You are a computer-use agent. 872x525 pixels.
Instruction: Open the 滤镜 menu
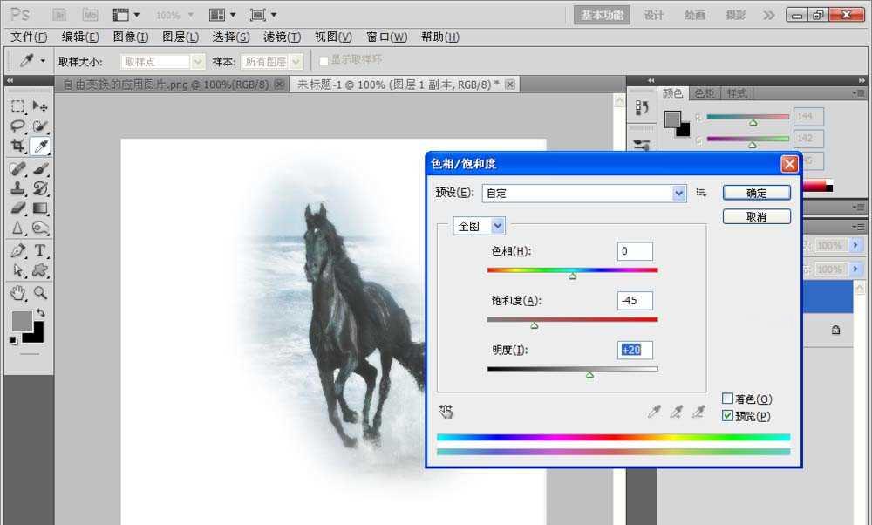(x=282, y=37)
